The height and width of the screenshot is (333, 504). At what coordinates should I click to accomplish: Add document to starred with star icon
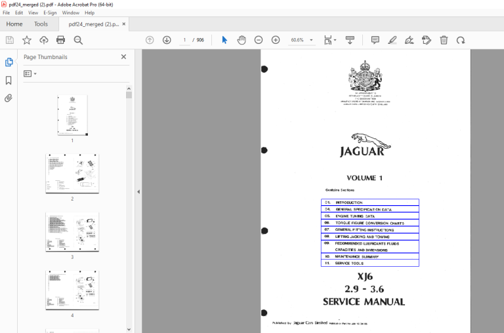coord(27,40)
